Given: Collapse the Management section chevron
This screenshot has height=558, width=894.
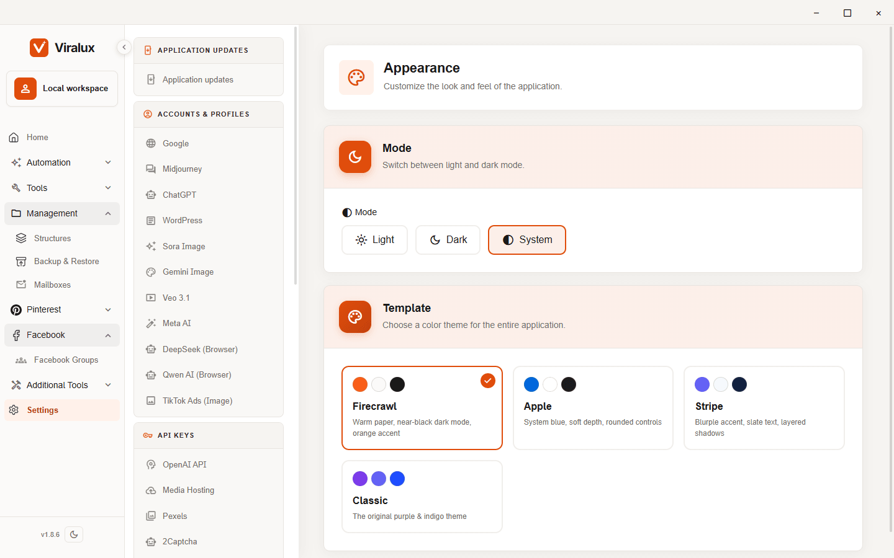Looking at the screenshot, I should click(108, 213).
